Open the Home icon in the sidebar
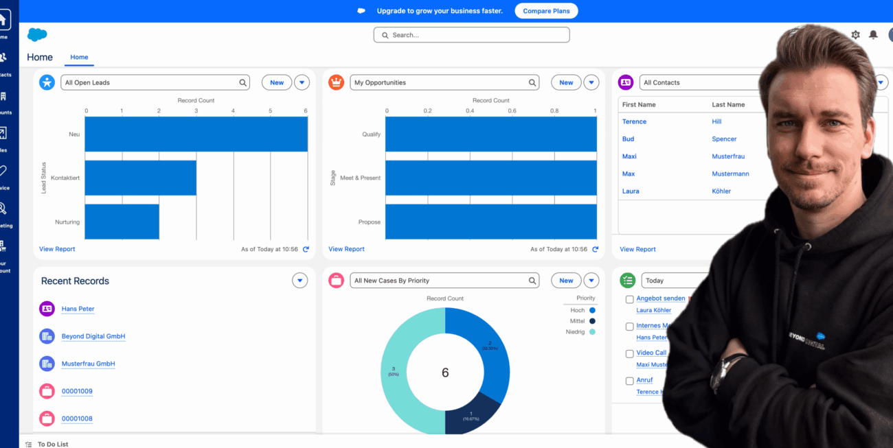Image resolution: width=893 pixels, height=448 pixels. 3,19
